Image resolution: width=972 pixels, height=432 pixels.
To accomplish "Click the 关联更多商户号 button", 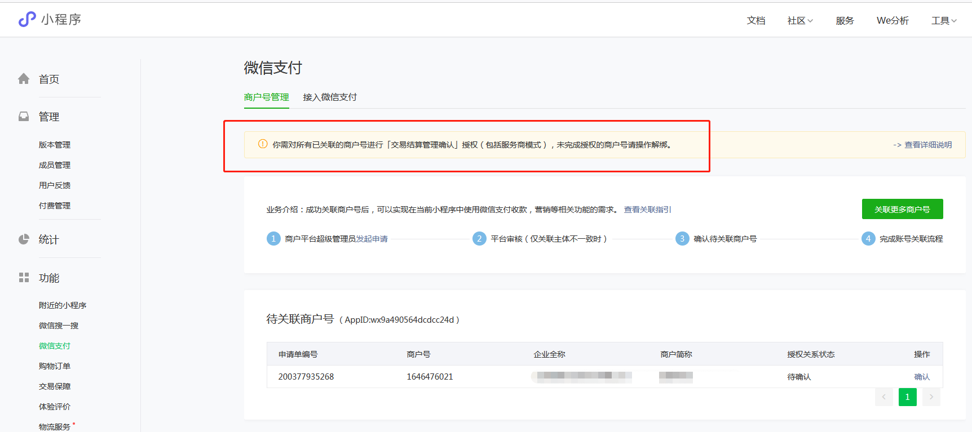I will click(902, 209).
